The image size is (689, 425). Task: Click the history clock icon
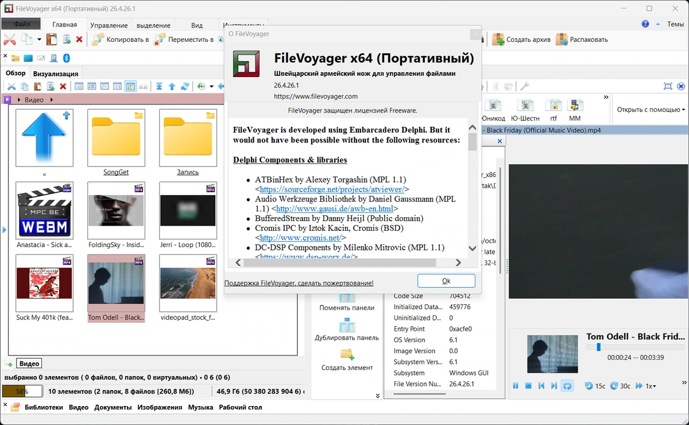[202, 86]
